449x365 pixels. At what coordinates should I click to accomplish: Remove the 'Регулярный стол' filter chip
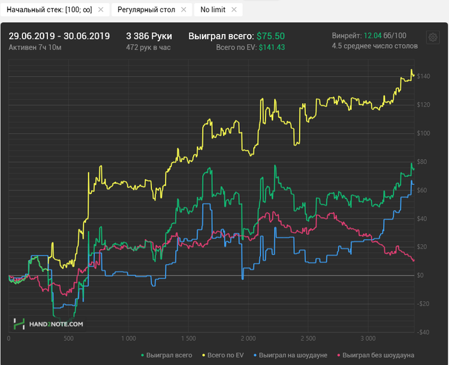pyautogui.click(x=184, y=10)
